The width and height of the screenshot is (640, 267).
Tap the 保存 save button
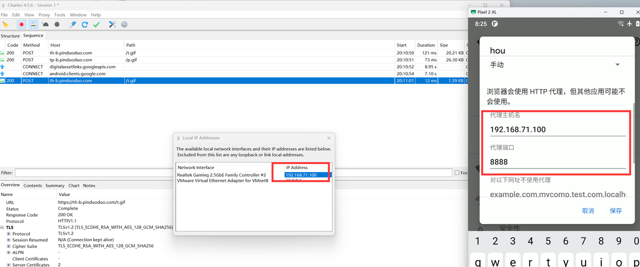pos(615,211)
